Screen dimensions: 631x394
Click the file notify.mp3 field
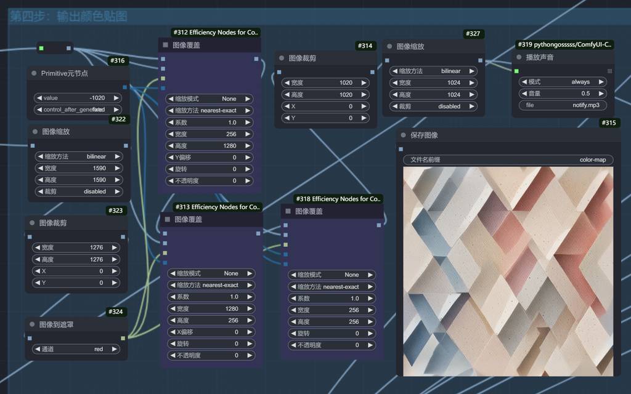point(563,105)
